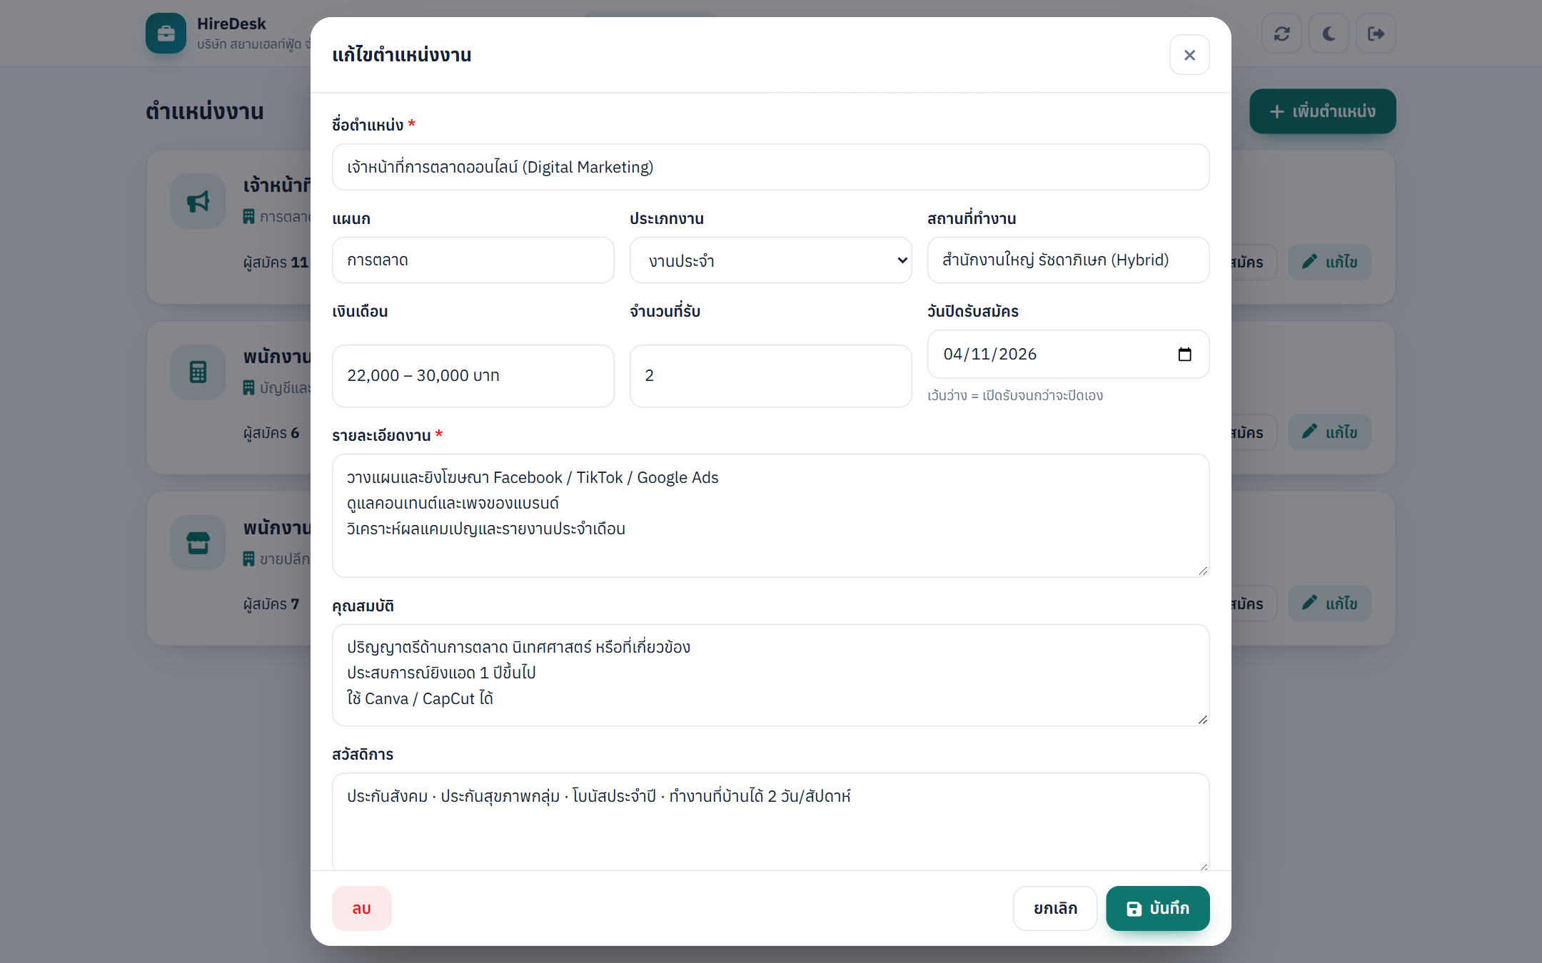Click the สถานที่ทำงาน workplace input field

1068,260
